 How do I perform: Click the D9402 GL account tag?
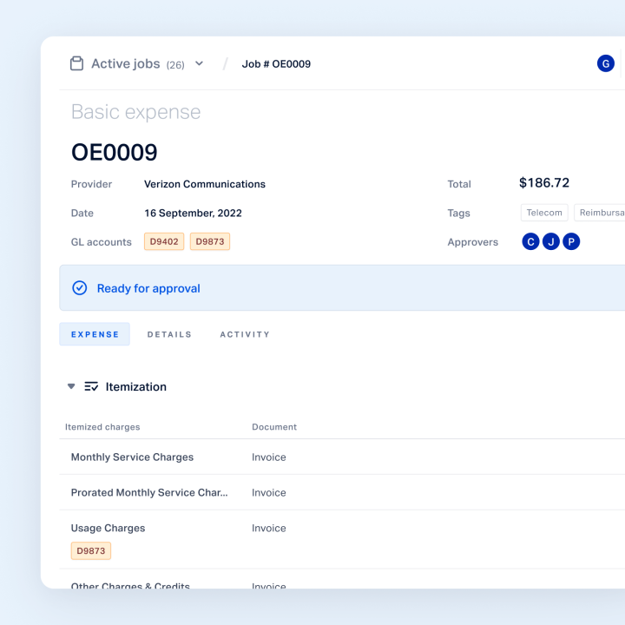click(x=164, y=241)
